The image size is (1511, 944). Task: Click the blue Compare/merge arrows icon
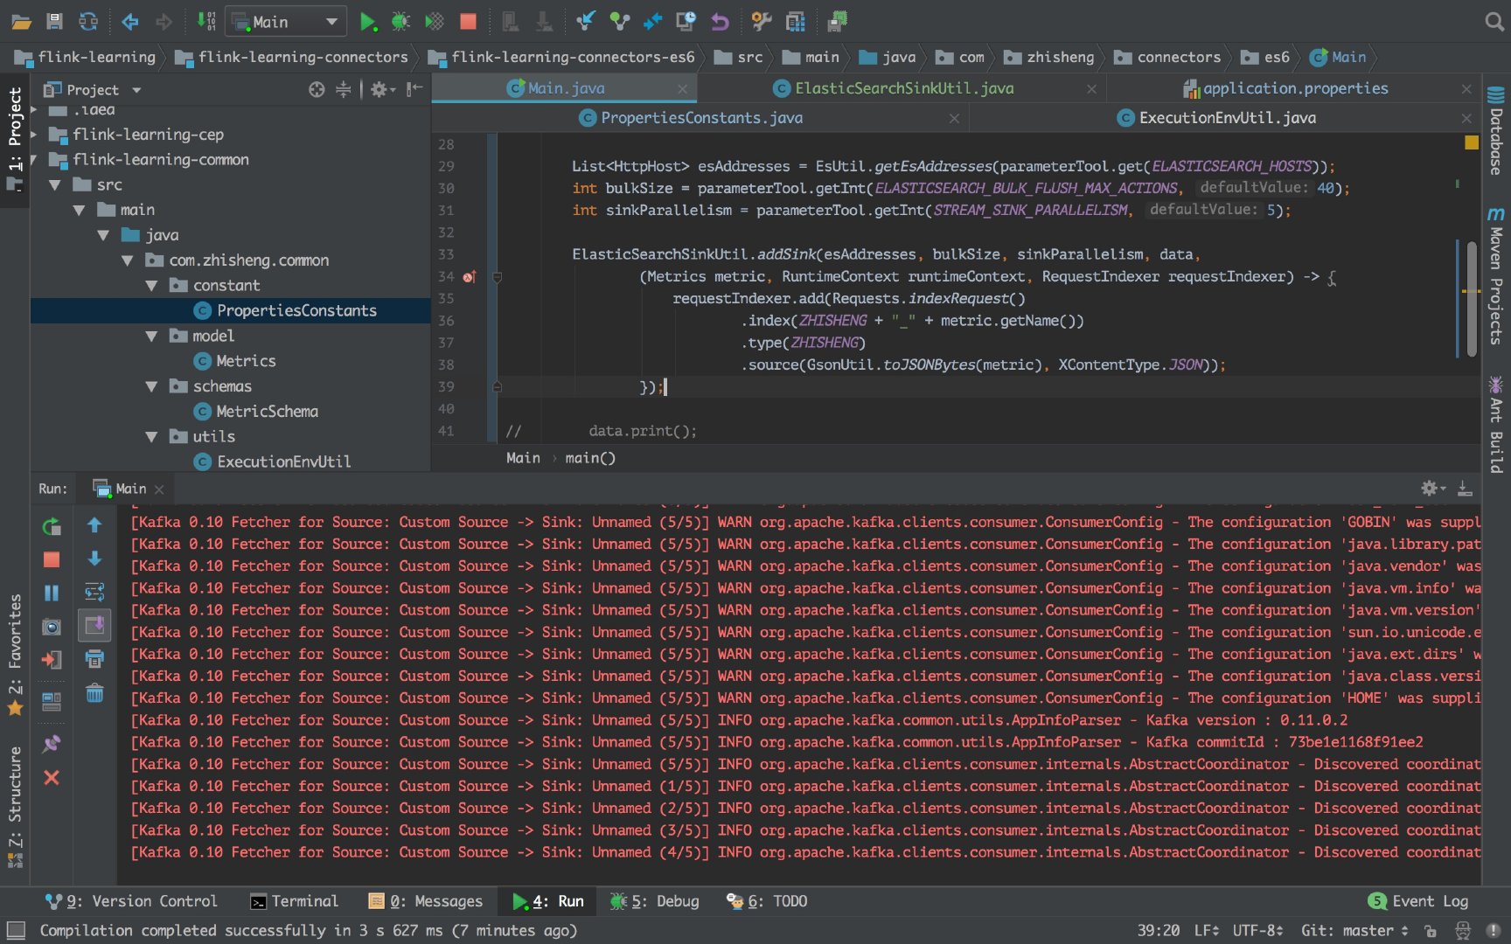[x=652, y=22]
